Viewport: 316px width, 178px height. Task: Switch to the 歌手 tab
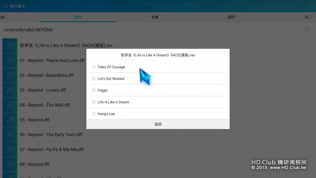(232, 17)
